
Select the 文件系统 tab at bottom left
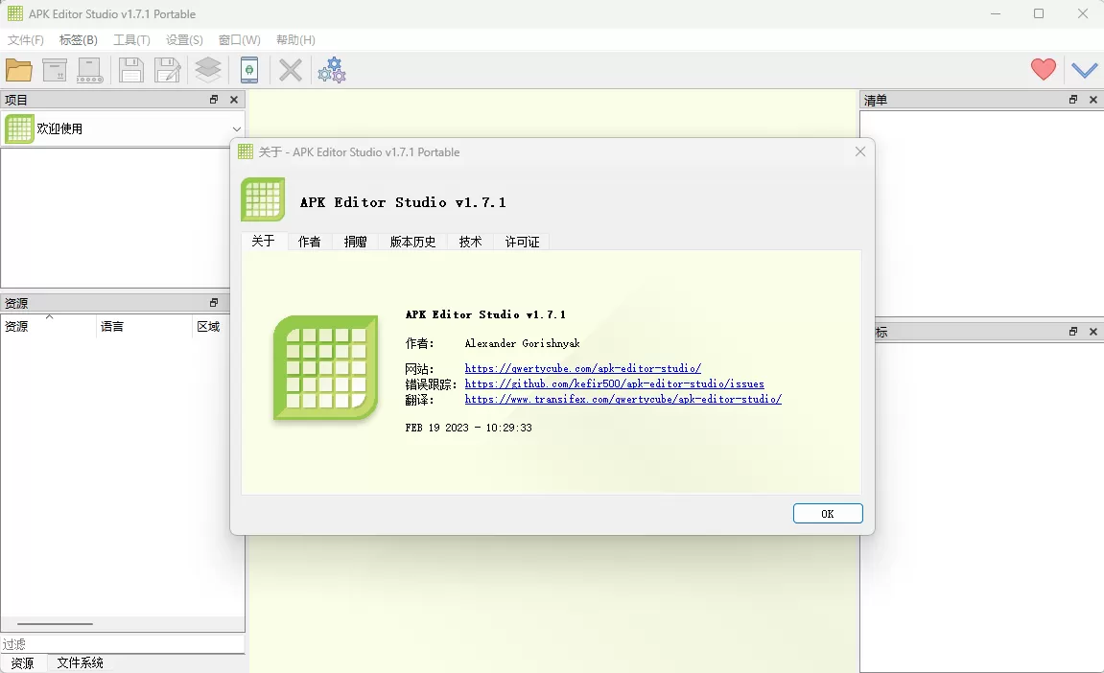tap(79, 661)
